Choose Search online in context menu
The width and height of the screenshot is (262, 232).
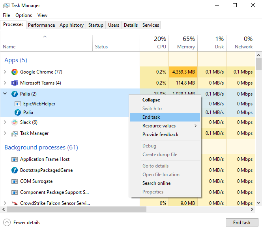165,183
